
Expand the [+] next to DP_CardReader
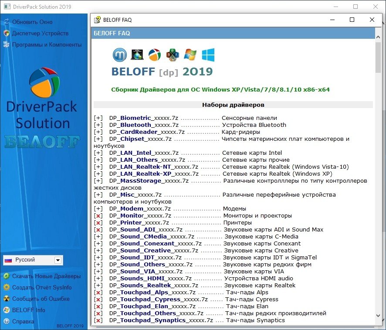click(x=98, y=132)
